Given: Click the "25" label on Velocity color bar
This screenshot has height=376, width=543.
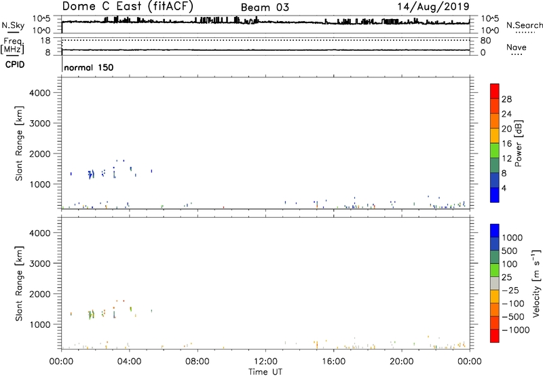Looking at the screenshot, I should coord(506,278).
